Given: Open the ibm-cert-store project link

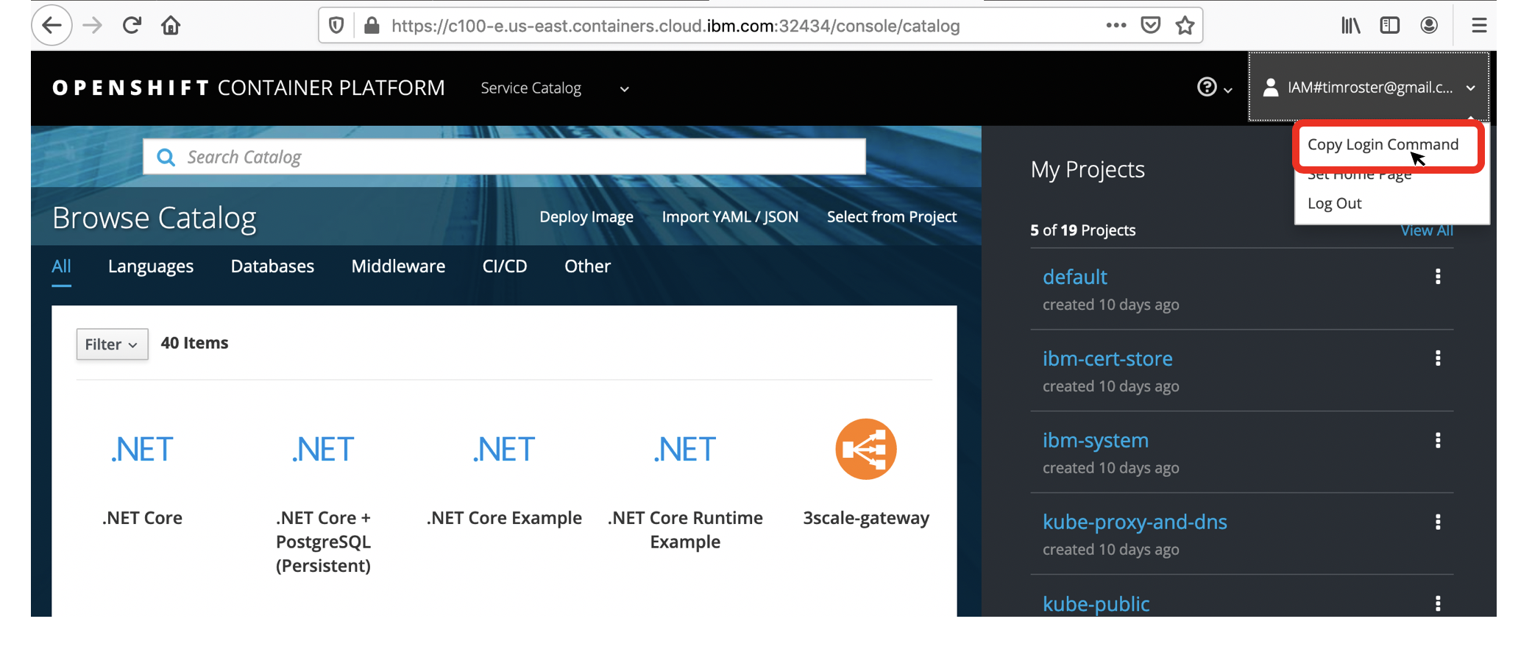Looking at the screenshot, I should pos(1107,358).
